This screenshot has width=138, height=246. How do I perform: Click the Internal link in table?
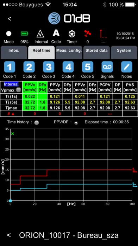point(11,84)
